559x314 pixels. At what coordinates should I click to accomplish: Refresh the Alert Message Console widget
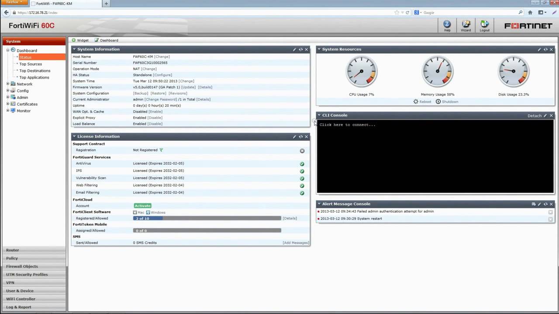pos(545,204)
